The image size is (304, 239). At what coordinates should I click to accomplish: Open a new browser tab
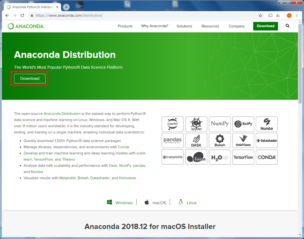point(66,7)
